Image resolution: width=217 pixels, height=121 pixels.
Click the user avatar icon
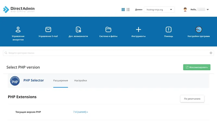[x=185, y=9]
